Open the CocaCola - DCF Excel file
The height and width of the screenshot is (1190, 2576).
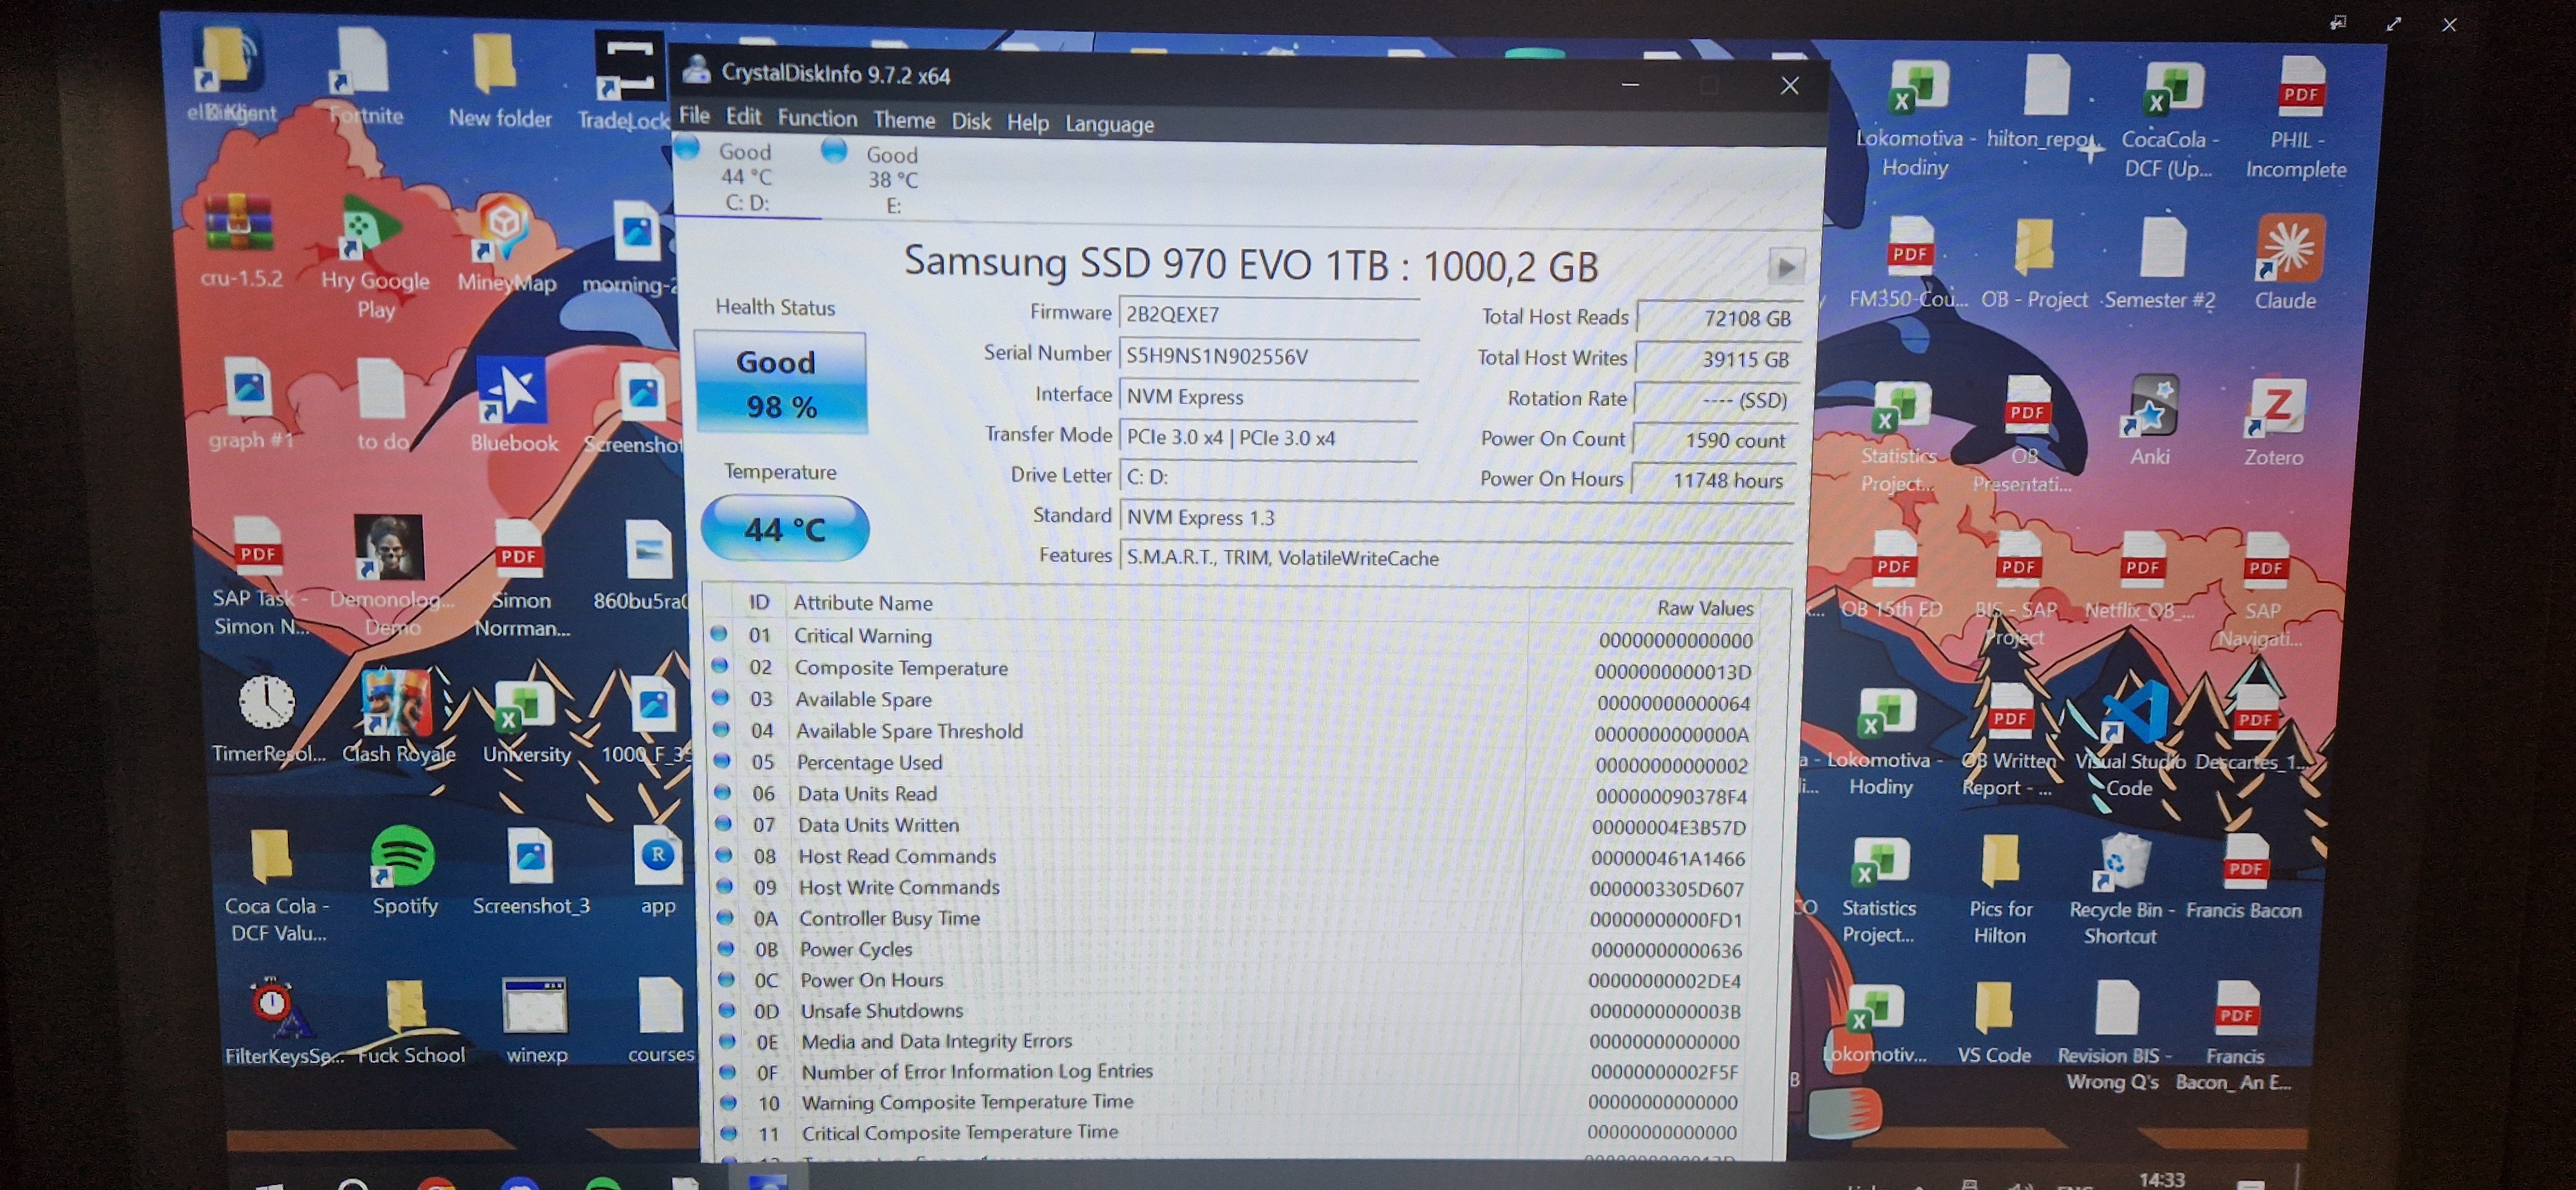tap(2170, 119)
